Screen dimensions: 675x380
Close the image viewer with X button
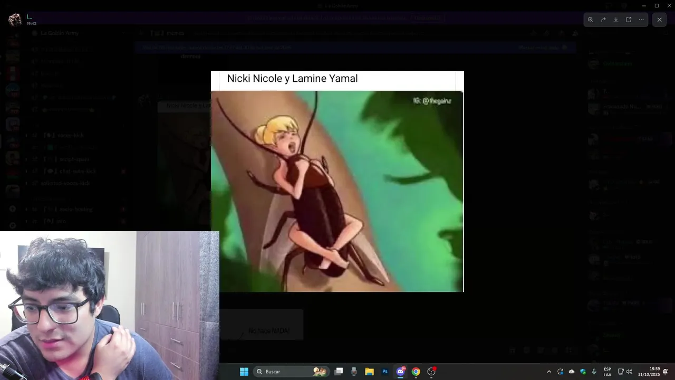coord(659,20)
